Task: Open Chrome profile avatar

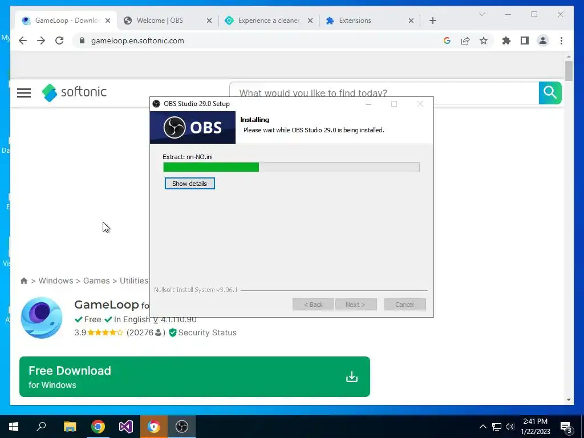Action: [x=543, y=40]
